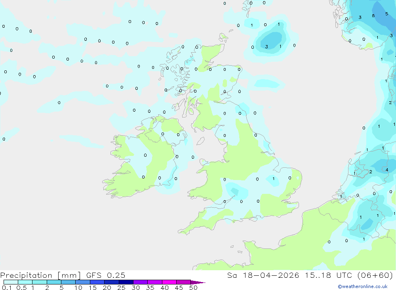Click the '3' value in North Sea blob
The height and width of the screenshot is (290, 396).
pos(267,47)
